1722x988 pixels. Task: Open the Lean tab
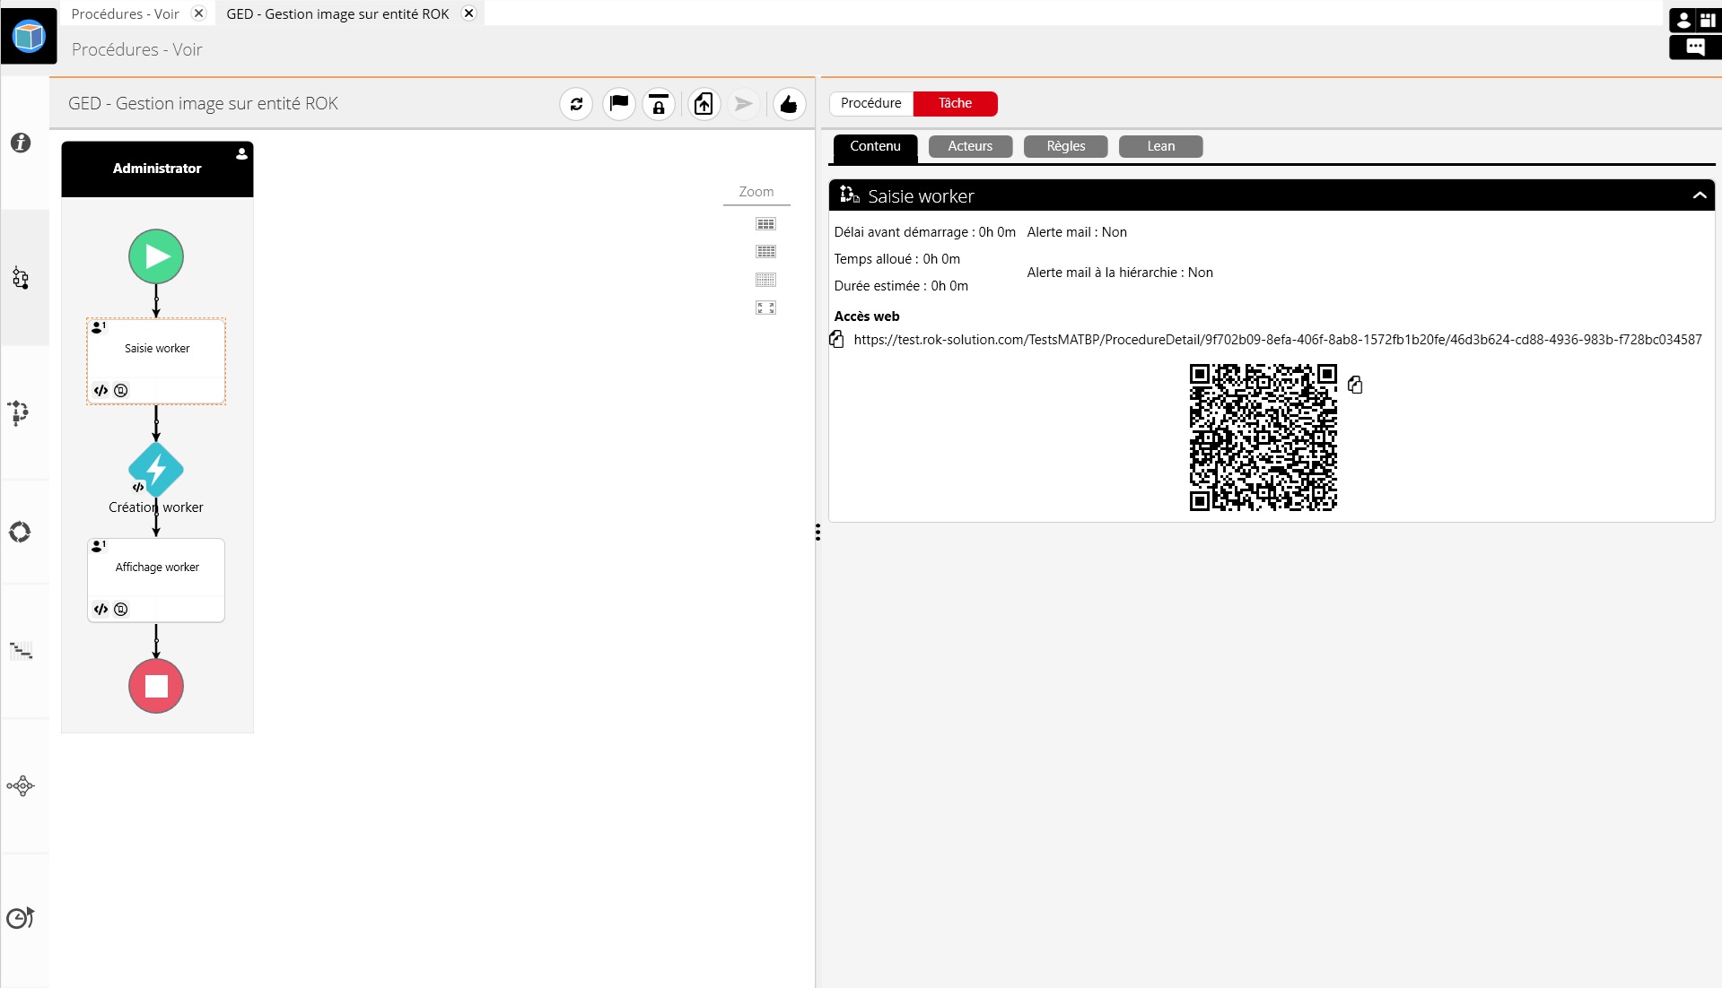[x=1160, y=146]
